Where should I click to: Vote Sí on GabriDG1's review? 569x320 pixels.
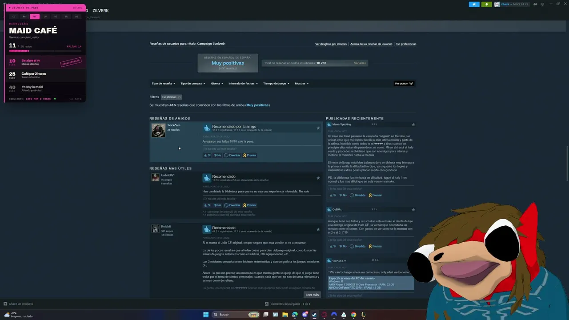point(207,205)
